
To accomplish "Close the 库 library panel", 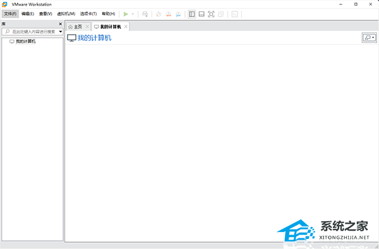I will [61, 24].
